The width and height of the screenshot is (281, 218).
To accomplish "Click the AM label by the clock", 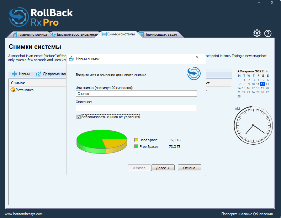I will click(x=237, y=109).
